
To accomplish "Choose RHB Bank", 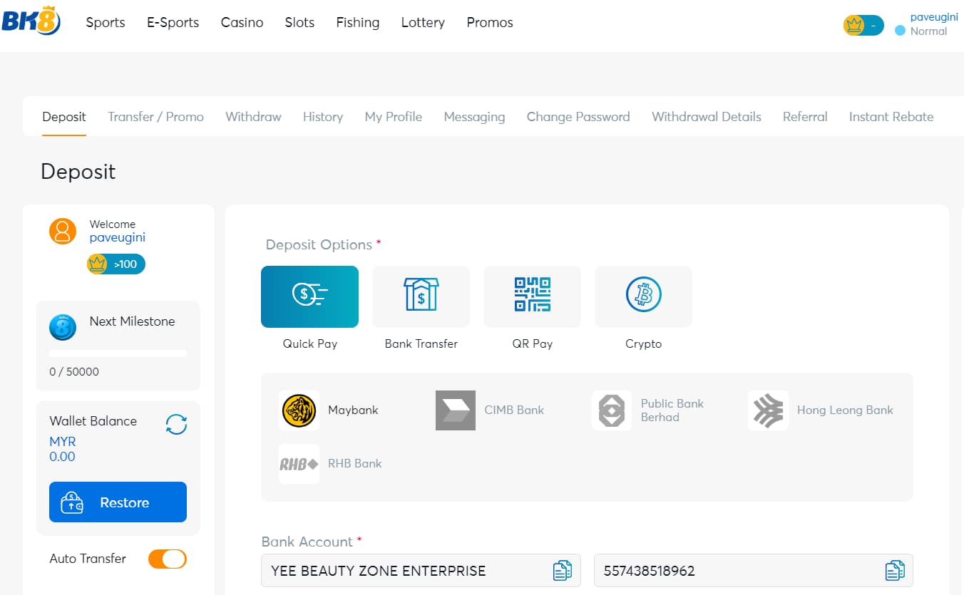I will click(330, 464).
